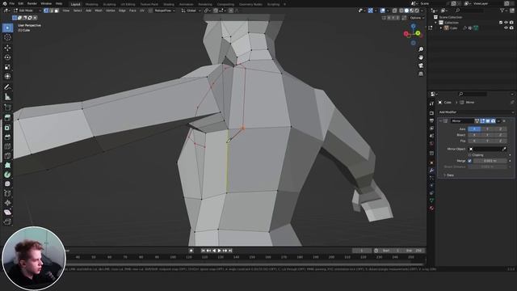Select the Spin tool

pyautogui.click(x=7, y=175)
